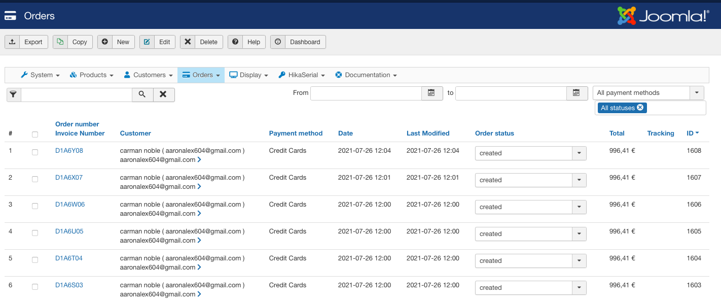Select checkbox for order D1A6X07
Screen dimensions: 721x302
click(x=35, y=179)
